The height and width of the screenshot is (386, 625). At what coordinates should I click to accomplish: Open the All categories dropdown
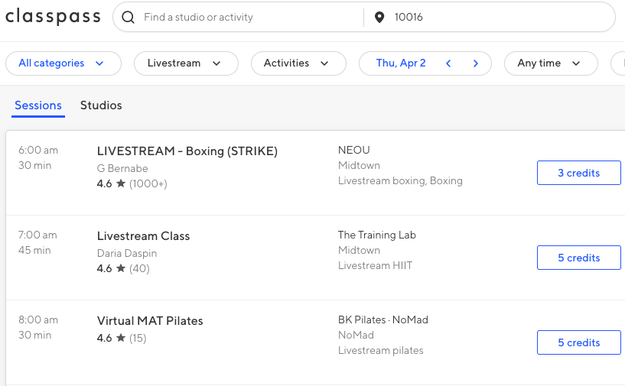[x=63, y=63]
